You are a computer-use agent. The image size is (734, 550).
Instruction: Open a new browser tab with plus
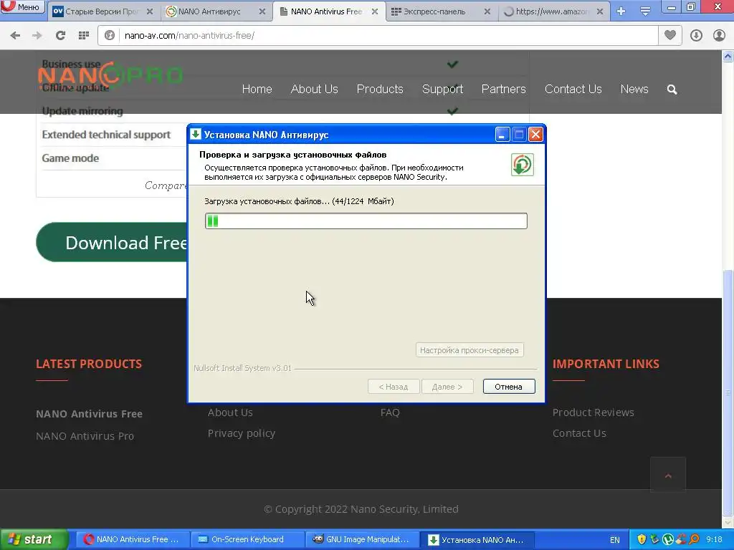tap(621, 11)
